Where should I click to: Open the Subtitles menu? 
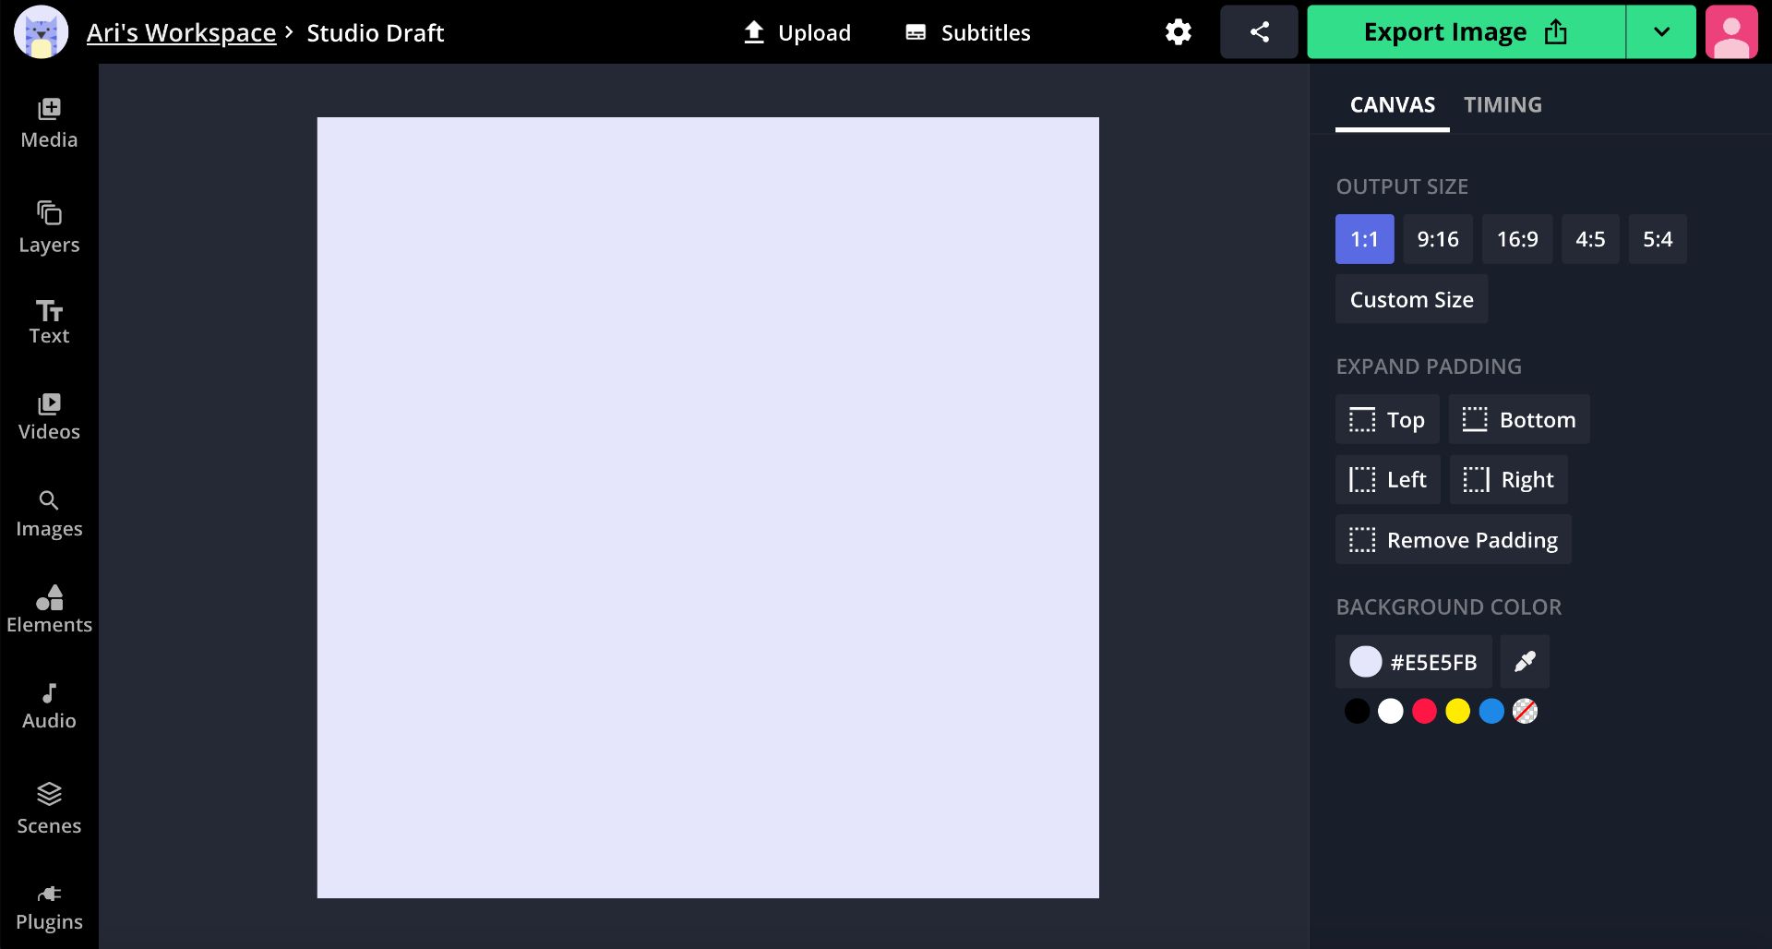pyautogui.click(x=968, y=32)
